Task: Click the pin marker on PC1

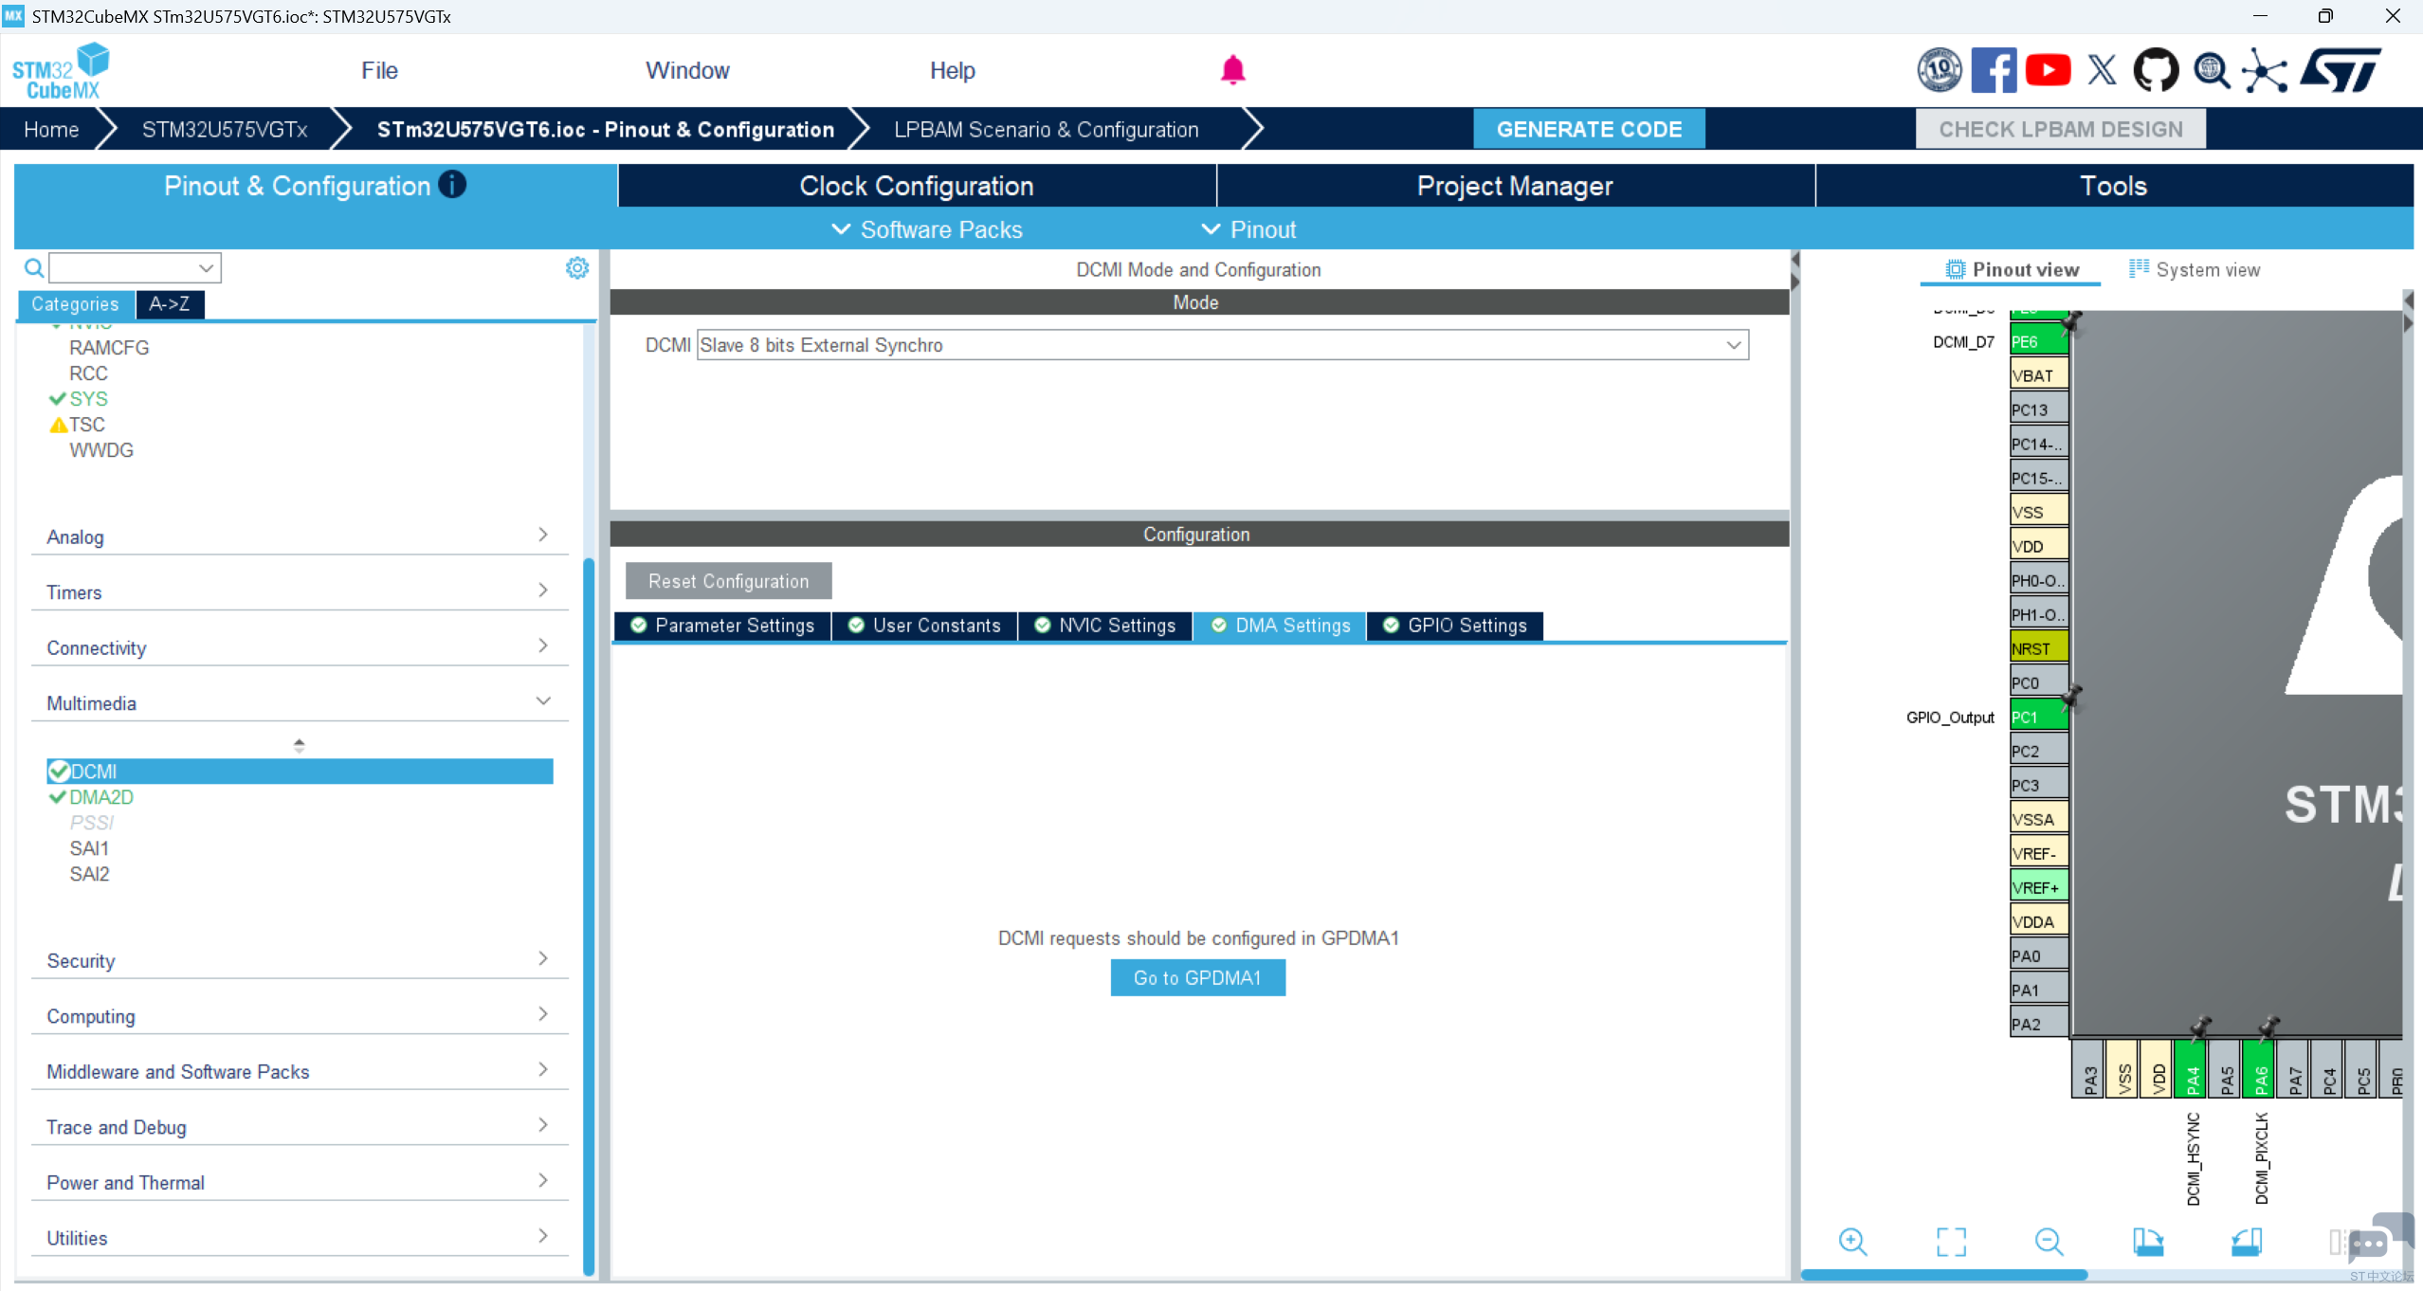Action: pyautogui.click(x=2070, y=697)
